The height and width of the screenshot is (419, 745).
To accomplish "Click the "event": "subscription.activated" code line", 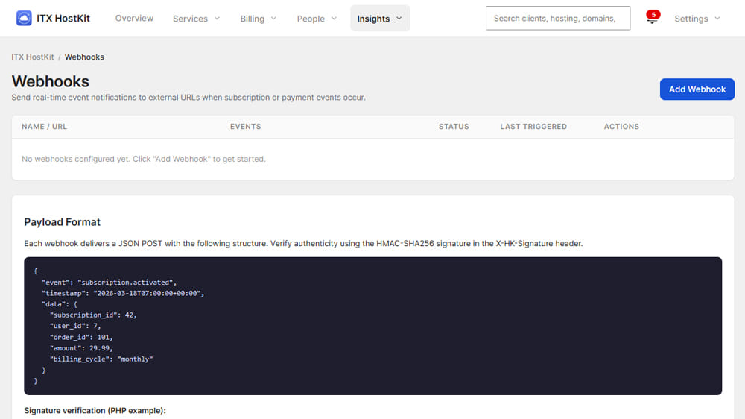I will pyautogui.click(x=109, y=283).
